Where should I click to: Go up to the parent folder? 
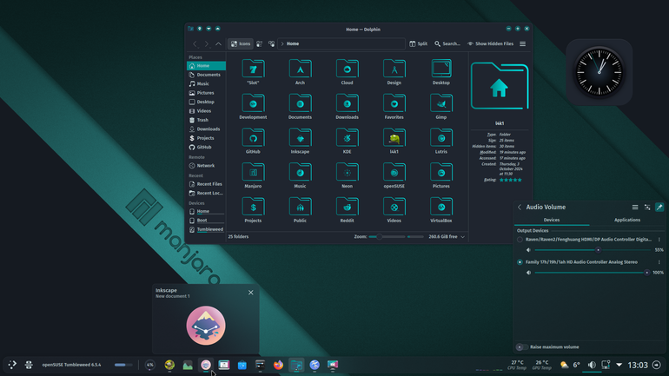coord(218,44)
